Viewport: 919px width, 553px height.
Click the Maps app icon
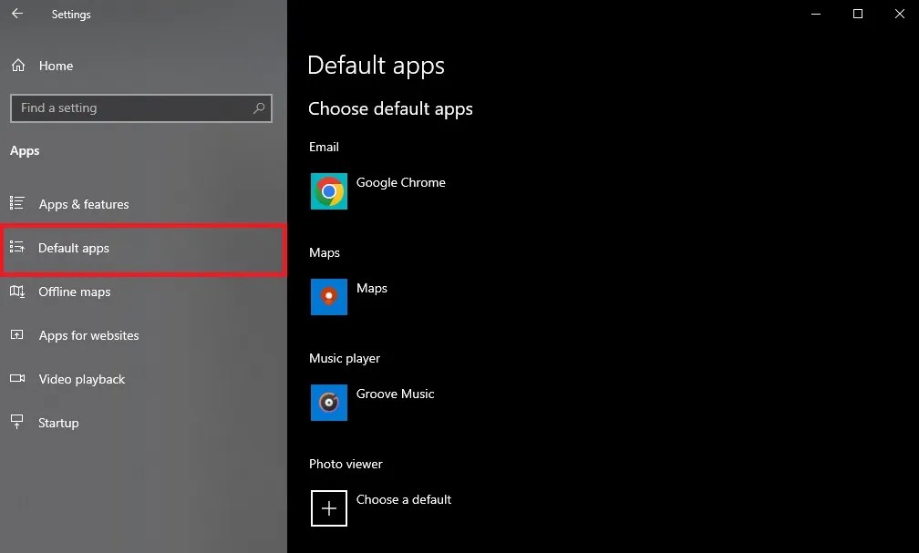tap(328, 297)
